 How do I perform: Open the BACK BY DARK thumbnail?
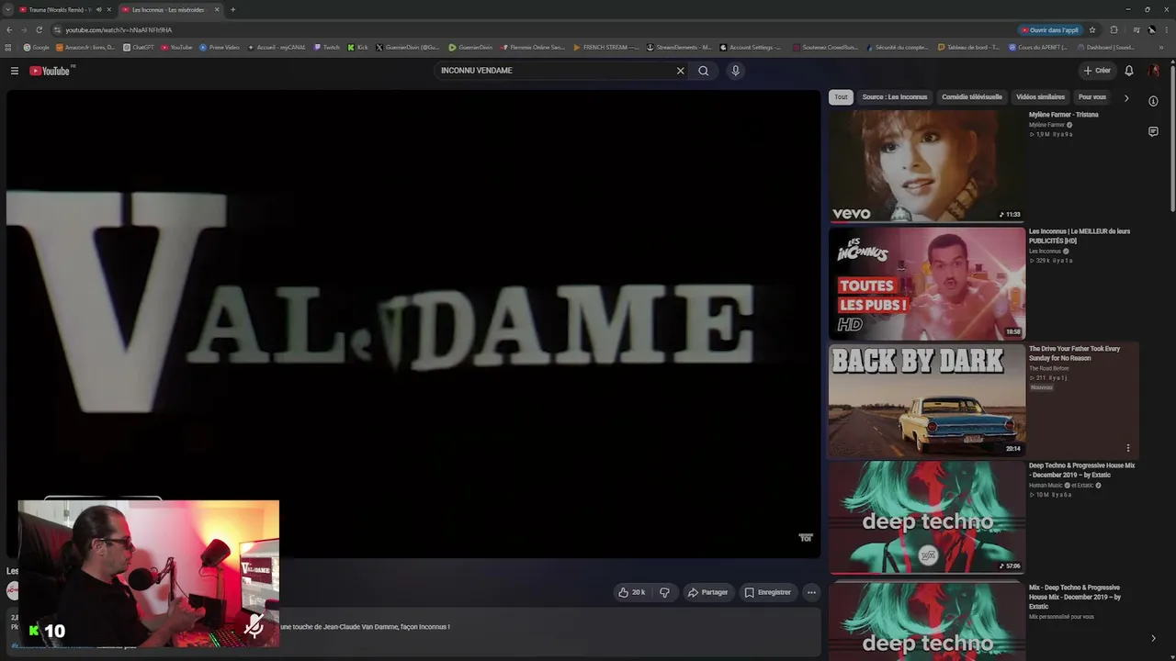pyautogui.click(x=927, y=400)
